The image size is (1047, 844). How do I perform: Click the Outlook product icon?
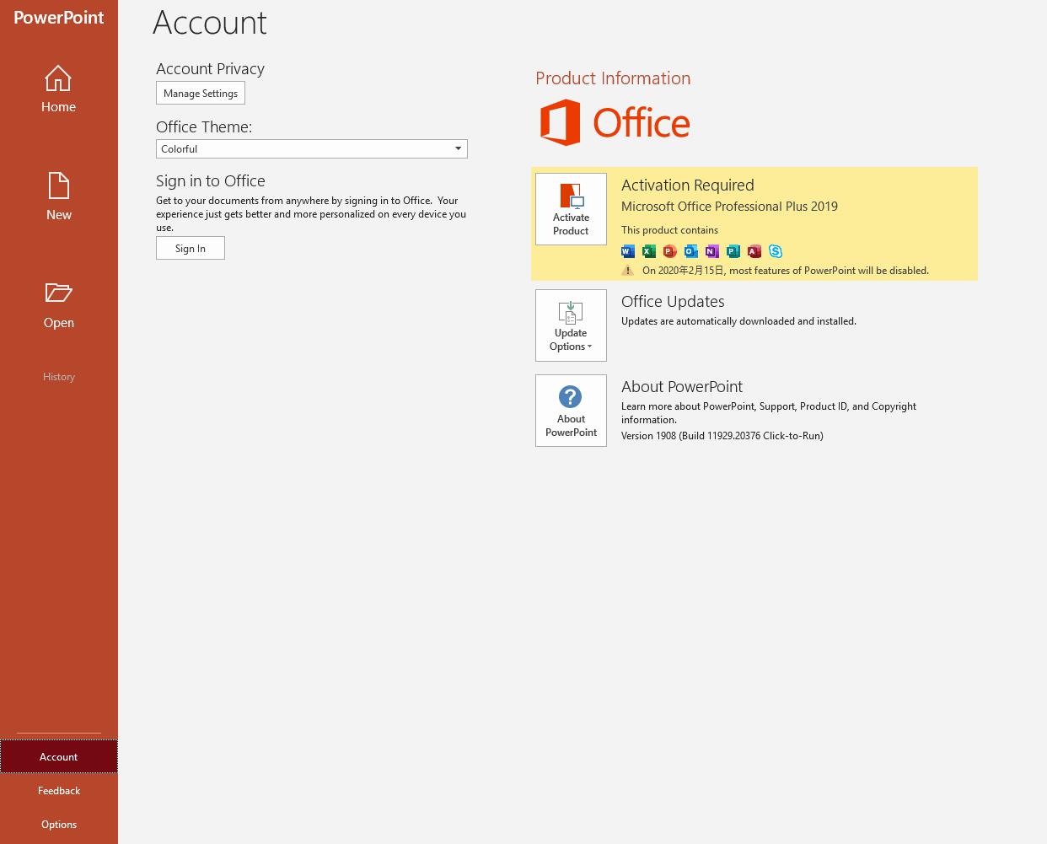coord(691,251)
